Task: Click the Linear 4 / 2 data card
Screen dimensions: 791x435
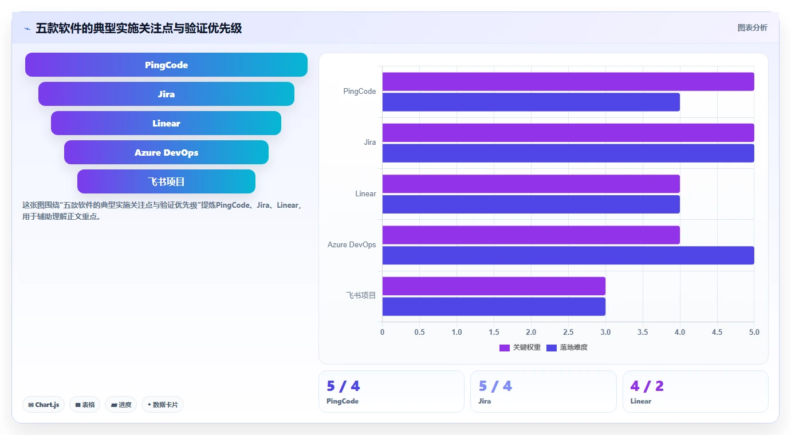Action: point(695,391)
